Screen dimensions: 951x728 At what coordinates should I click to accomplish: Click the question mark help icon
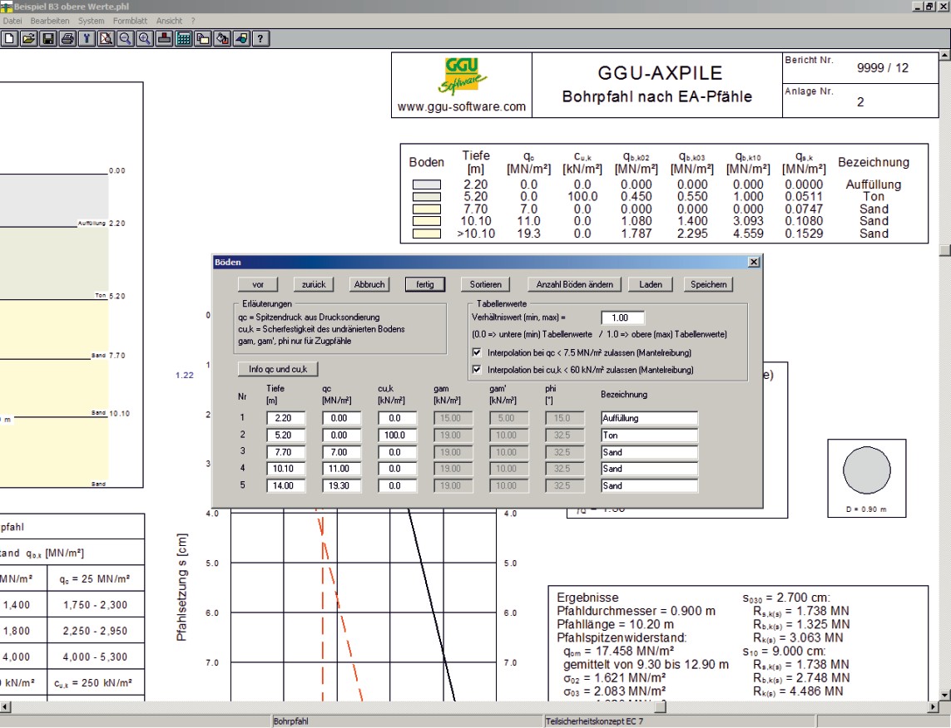(x=260, y=39)
